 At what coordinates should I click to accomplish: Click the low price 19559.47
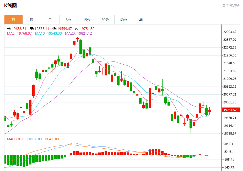pyautogui.click(x=64, y=29)
